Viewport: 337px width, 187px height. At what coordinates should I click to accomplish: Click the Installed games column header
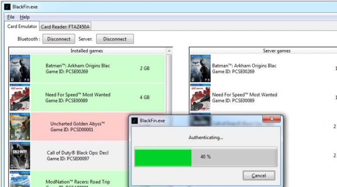pyautogui.click(x=87, y=51)
